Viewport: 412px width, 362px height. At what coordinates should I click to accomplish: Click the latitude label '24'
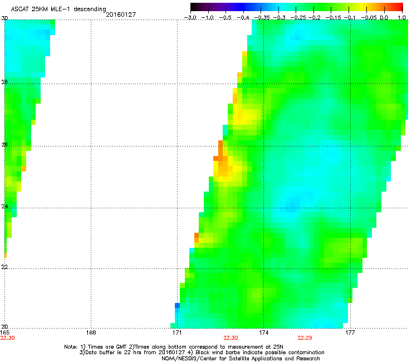[x=4, y=207]
